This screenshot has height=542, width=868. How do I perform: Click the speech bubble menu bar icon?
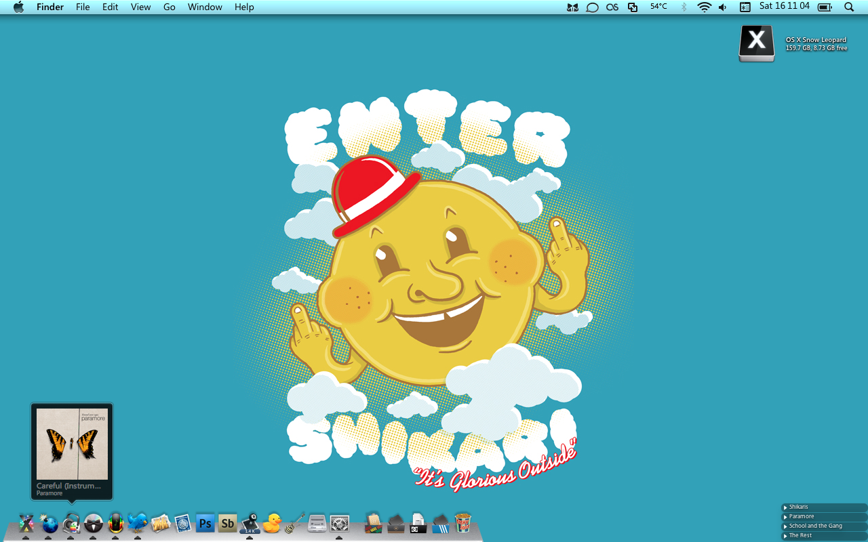(592, 7)
